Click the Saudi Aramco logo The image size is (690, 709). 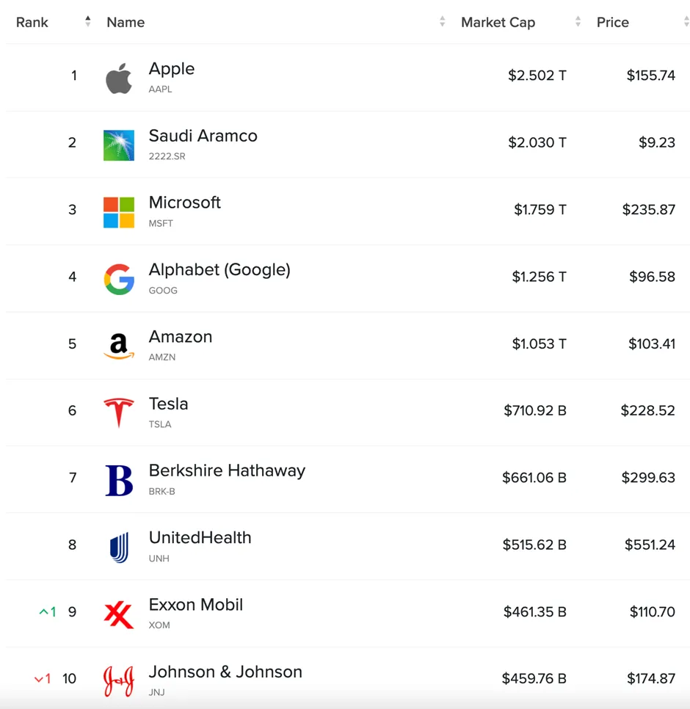click(x=118, y=145)
